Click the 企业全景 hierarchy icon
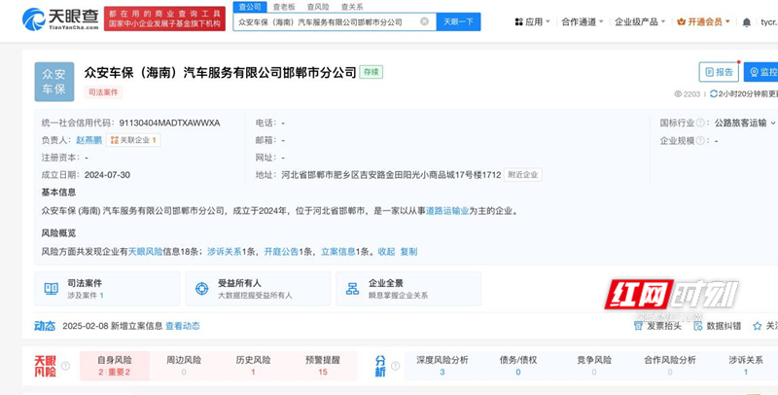The height and width of the screenshot is (395, 778). click(x=352, y=288)
